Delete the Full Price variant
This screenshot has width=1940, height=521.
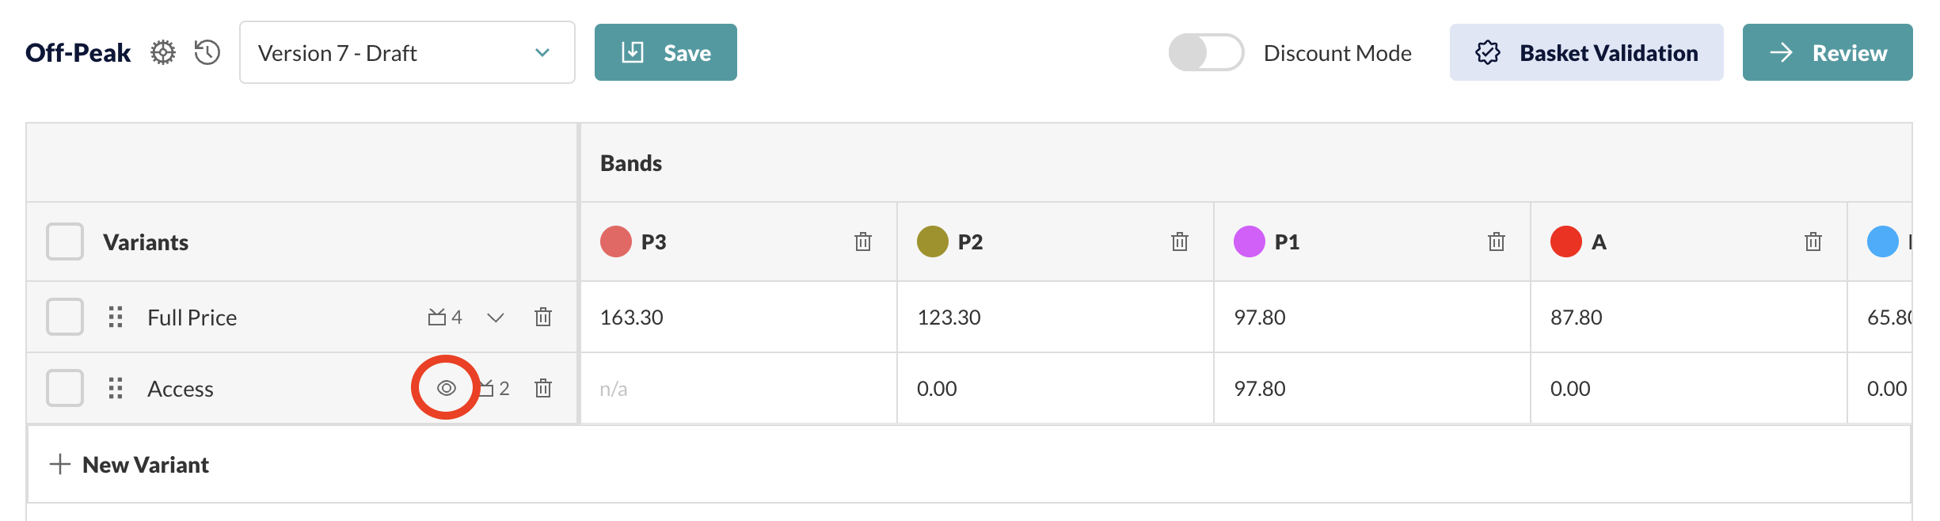543,317
